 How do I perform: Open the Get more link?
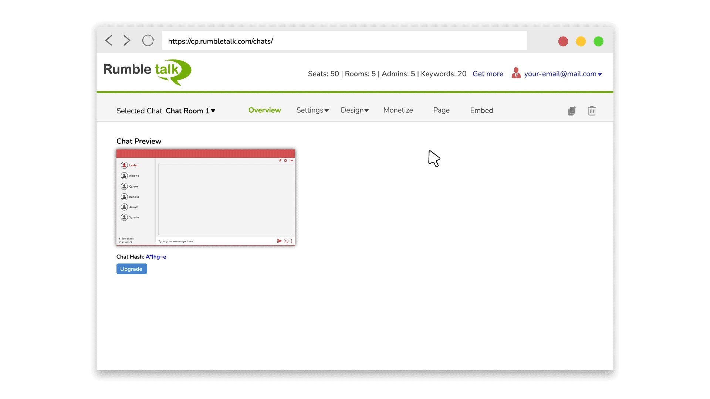[488, 74]
